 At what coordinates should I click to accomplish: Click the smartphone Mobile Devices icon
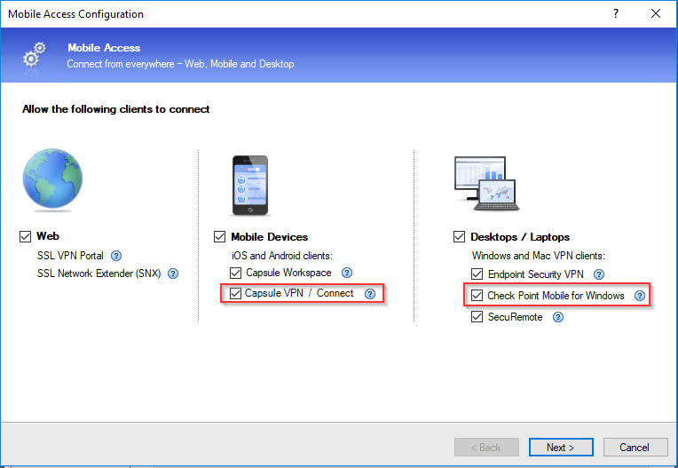pos(250,186)
